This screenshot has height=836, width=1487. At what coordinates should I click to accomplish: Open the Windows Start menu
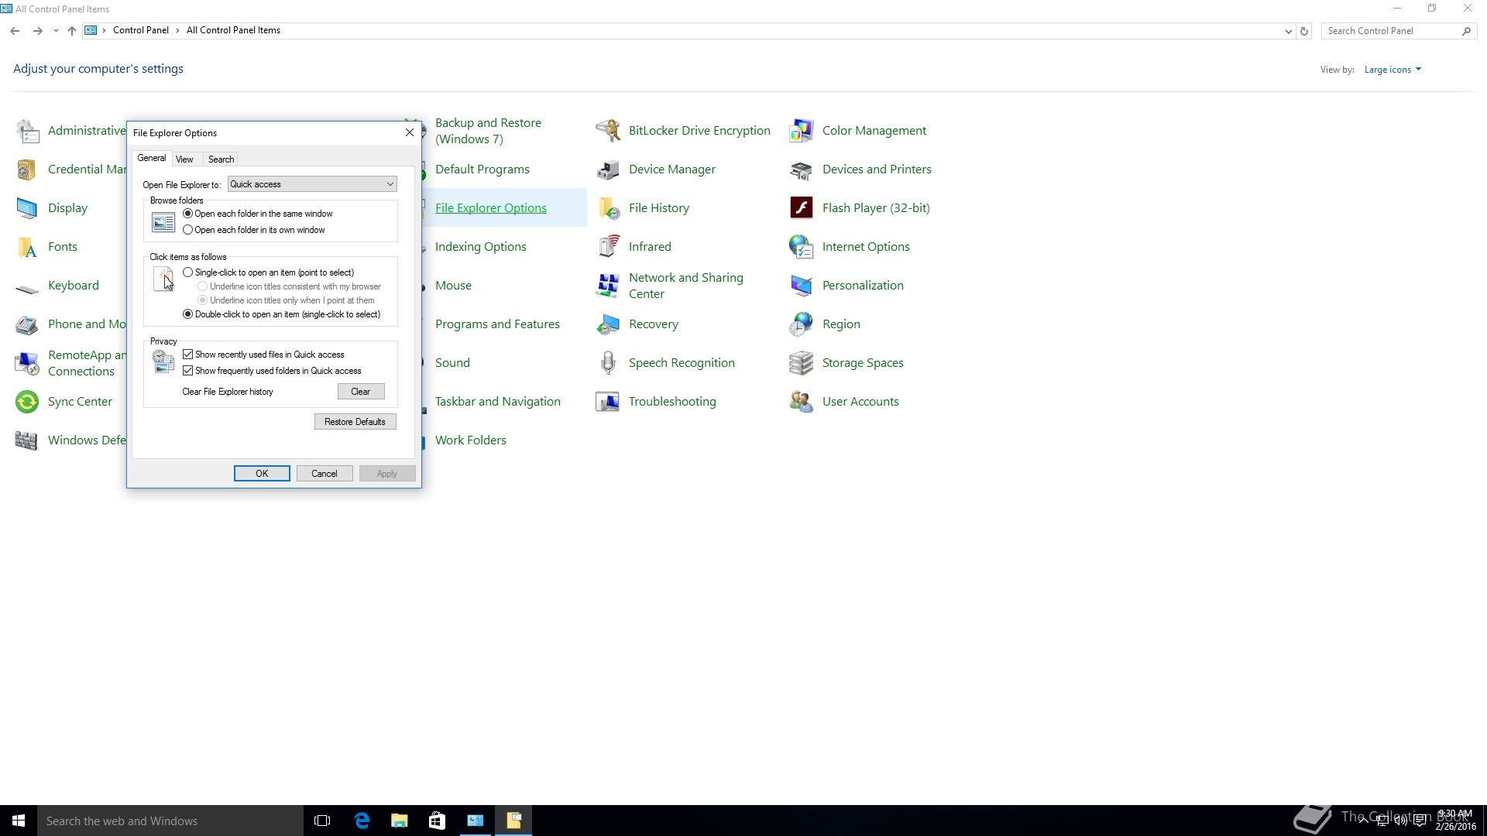19,821
